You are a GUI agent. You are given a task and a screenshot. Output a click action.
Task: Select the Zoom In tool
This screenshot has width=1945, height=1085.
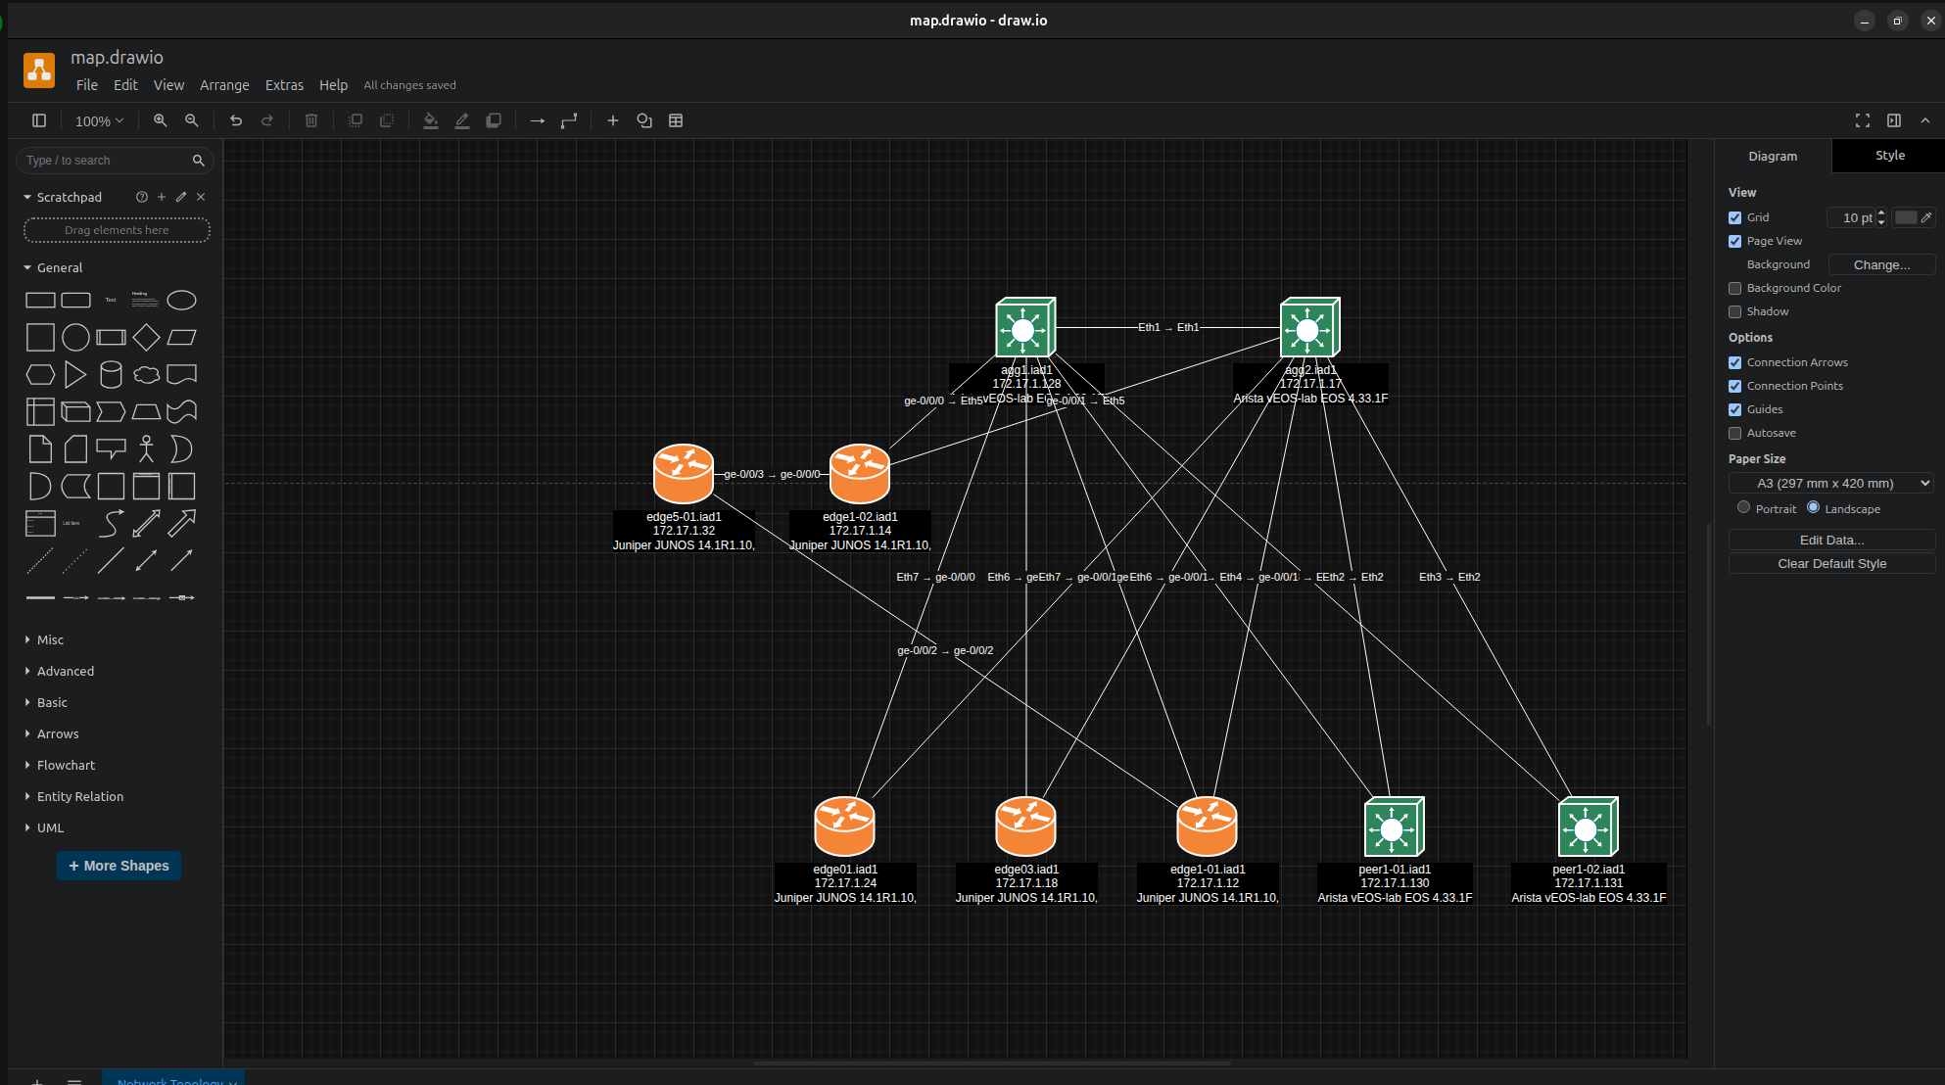point(160,120)
